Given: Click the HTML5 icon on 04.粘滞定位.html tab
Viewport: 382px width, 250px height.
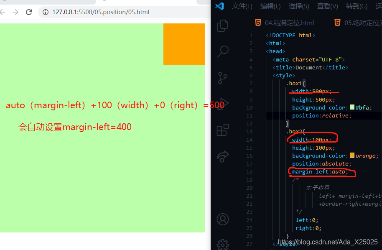Looking at the screenshot, I should (258, 23).
